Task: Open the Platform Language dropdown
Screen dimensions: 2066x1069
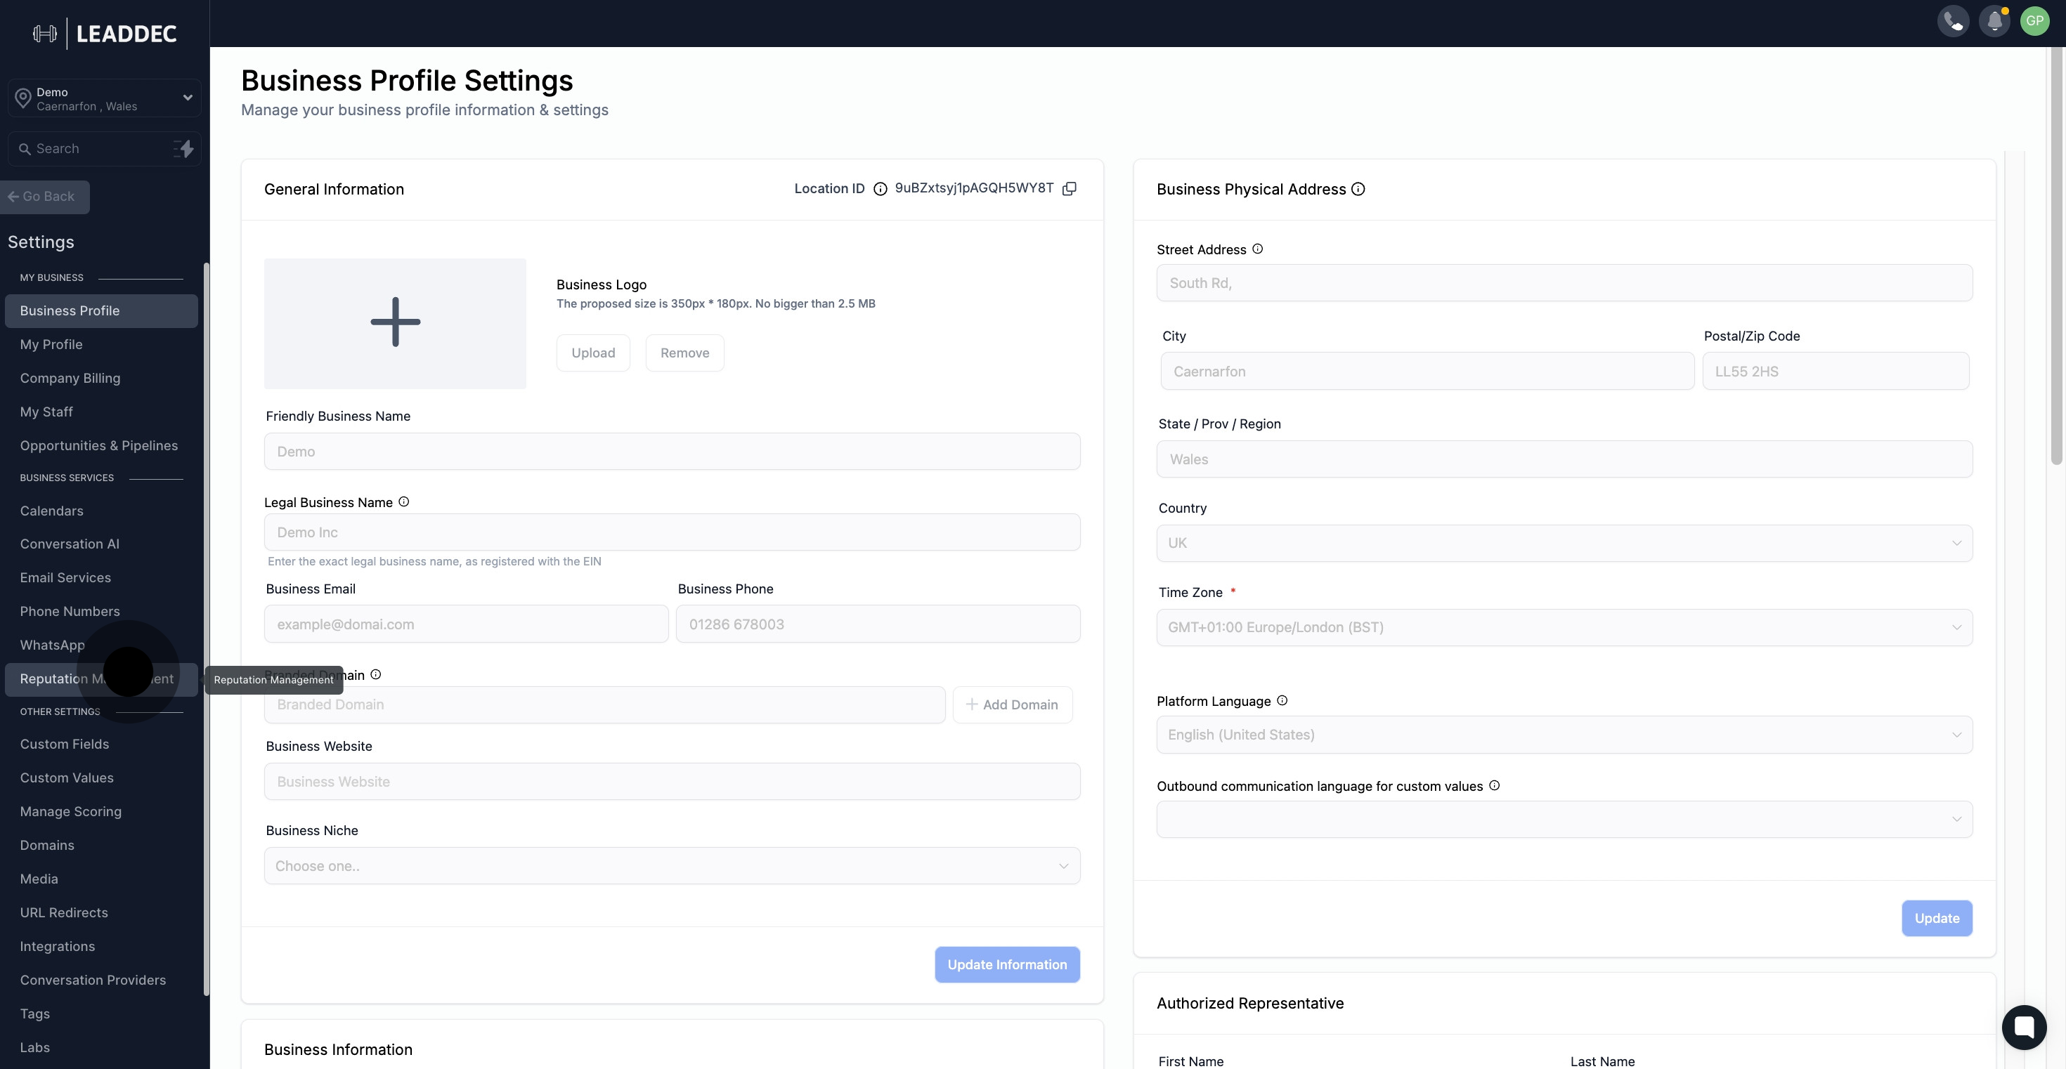Action: click(1564, 735)
